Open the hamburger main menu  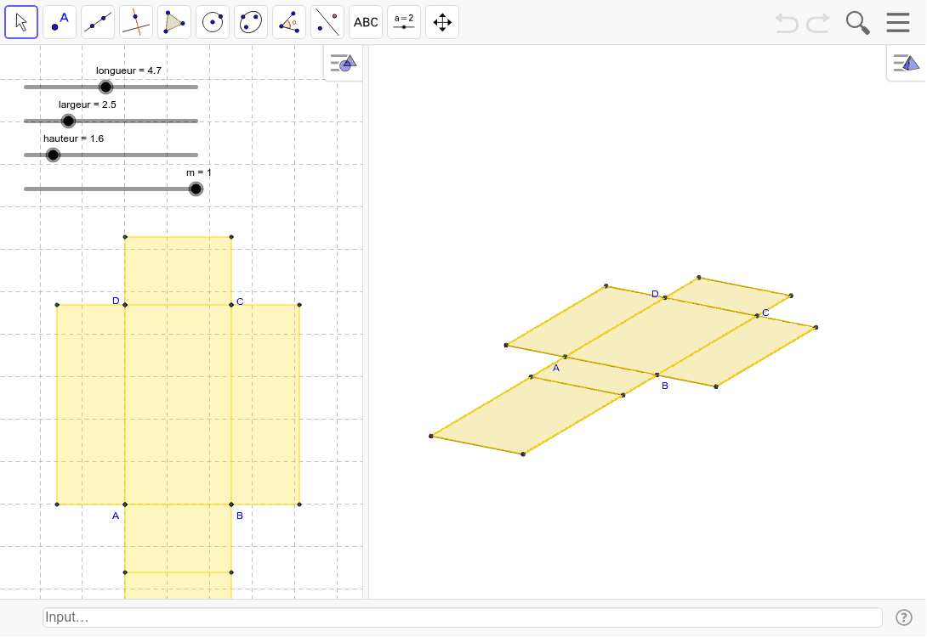coord(897,22)
